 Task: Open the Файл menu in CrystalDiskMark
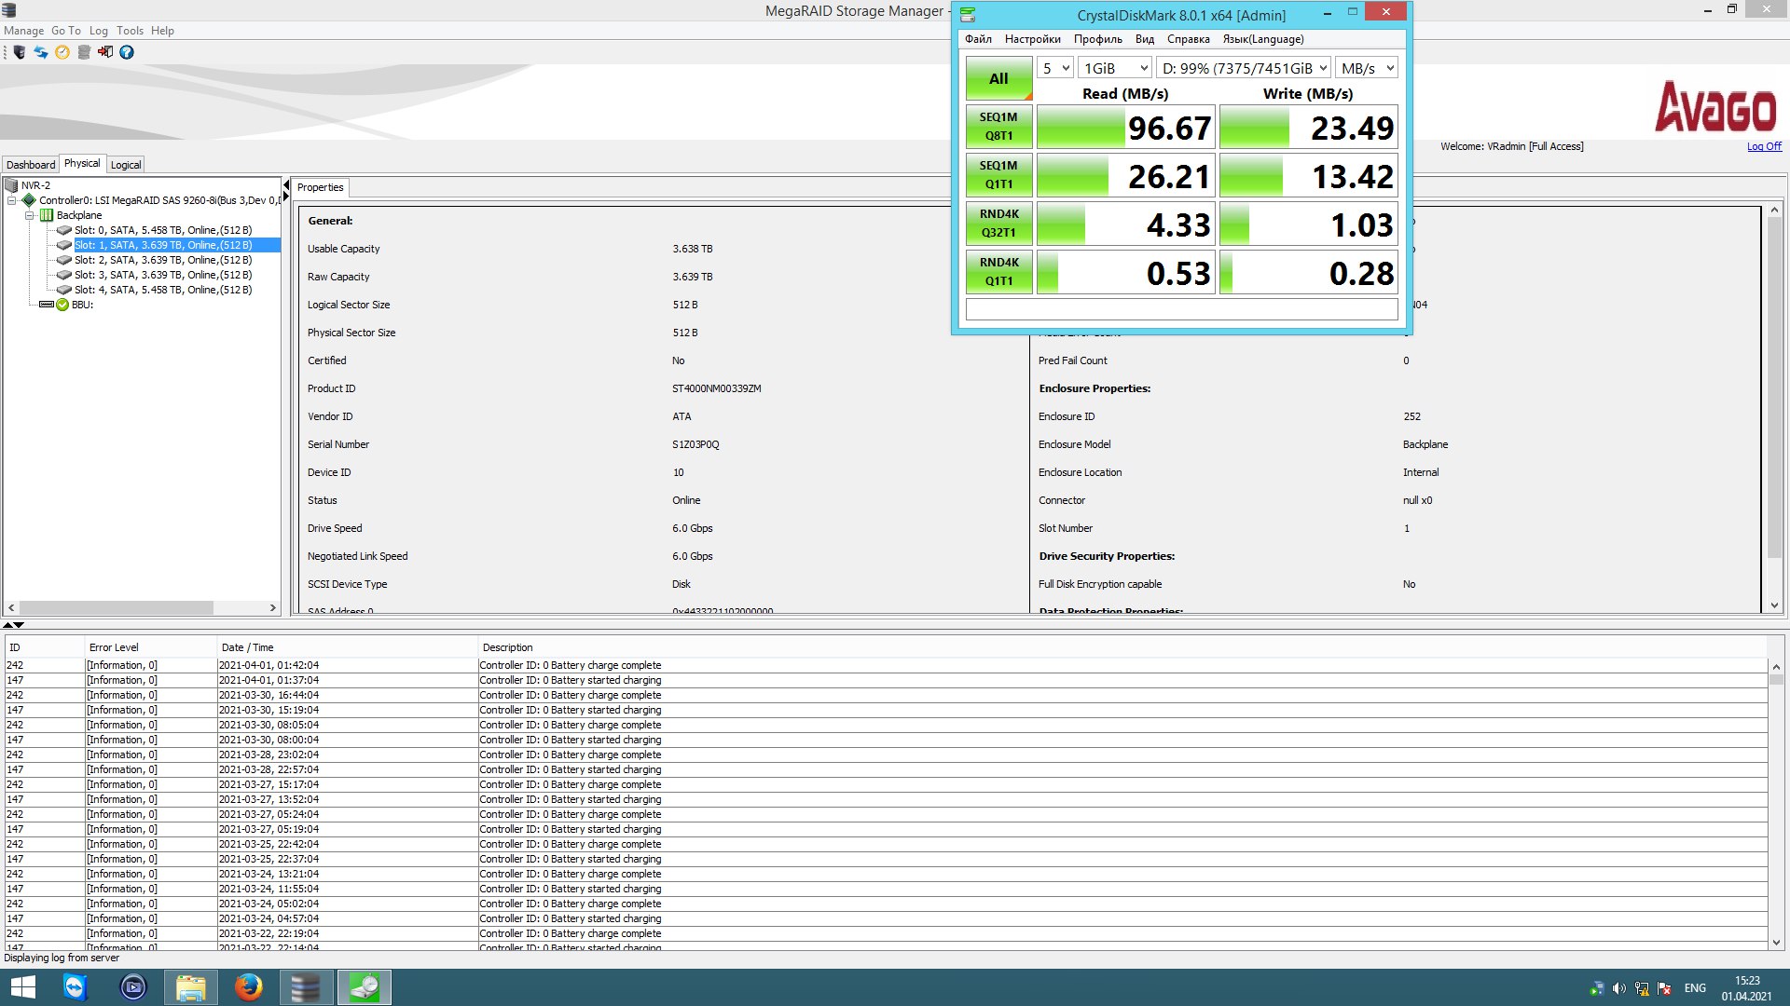(978, 39)
